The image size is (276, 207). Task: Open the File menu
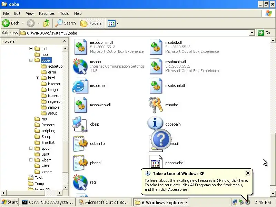pos(6,13)
